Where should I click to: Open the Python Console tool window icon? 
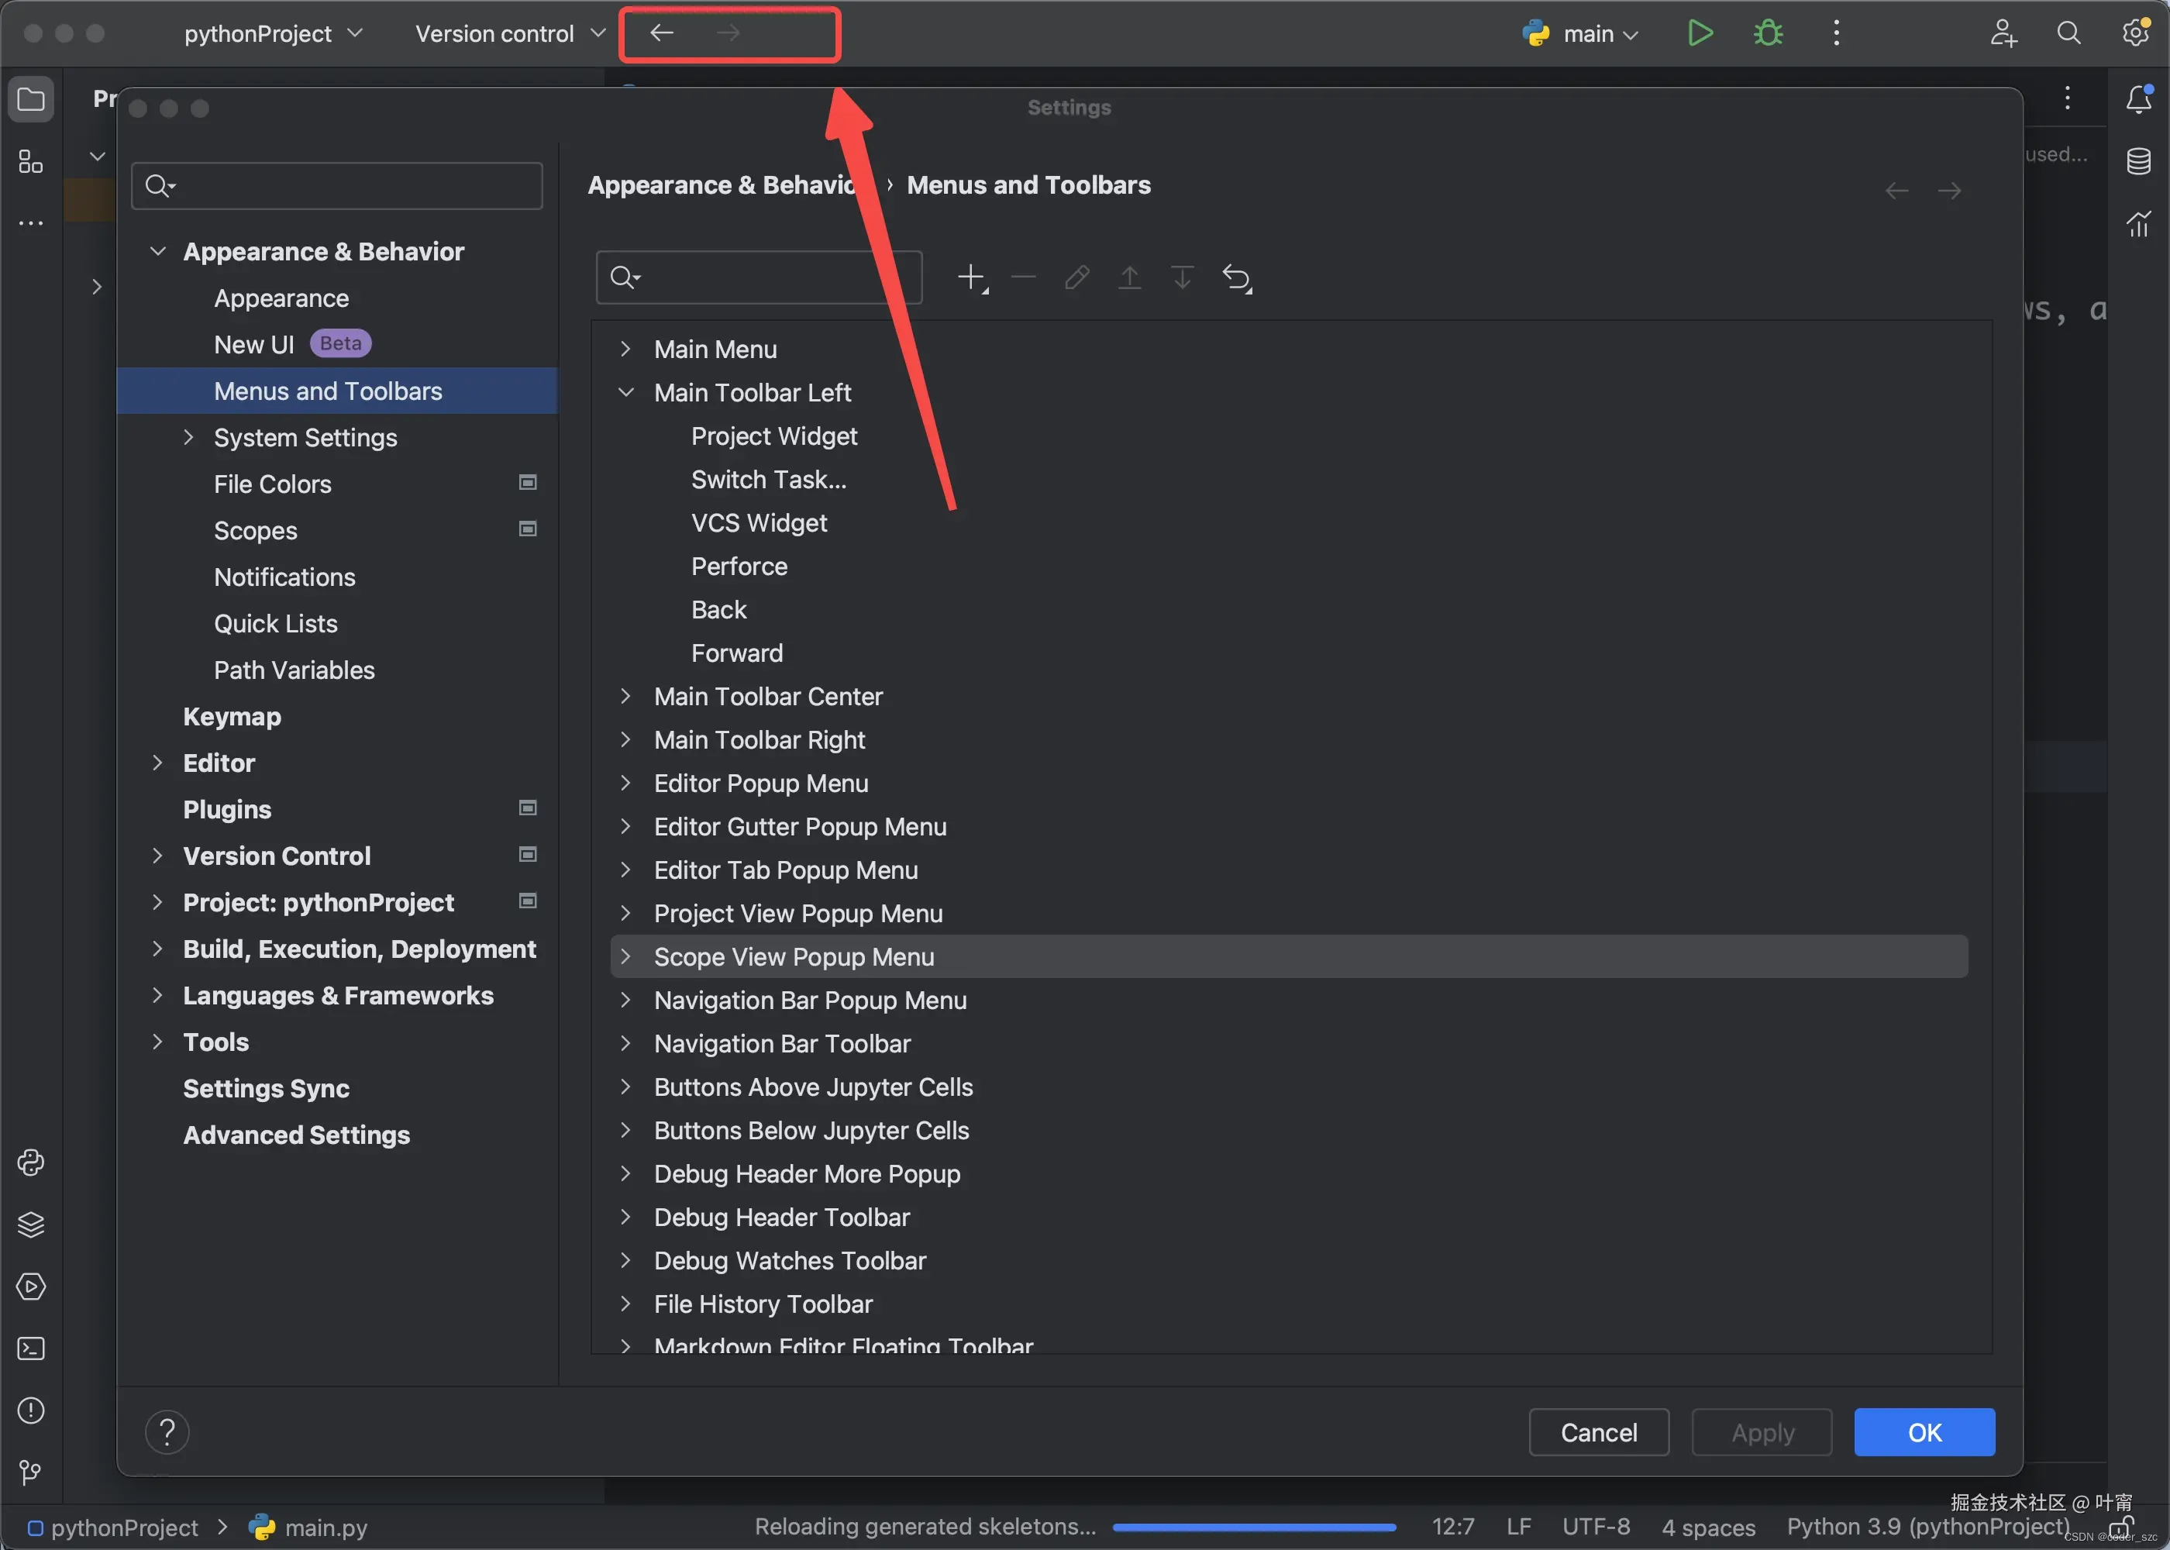[30, 1162]
